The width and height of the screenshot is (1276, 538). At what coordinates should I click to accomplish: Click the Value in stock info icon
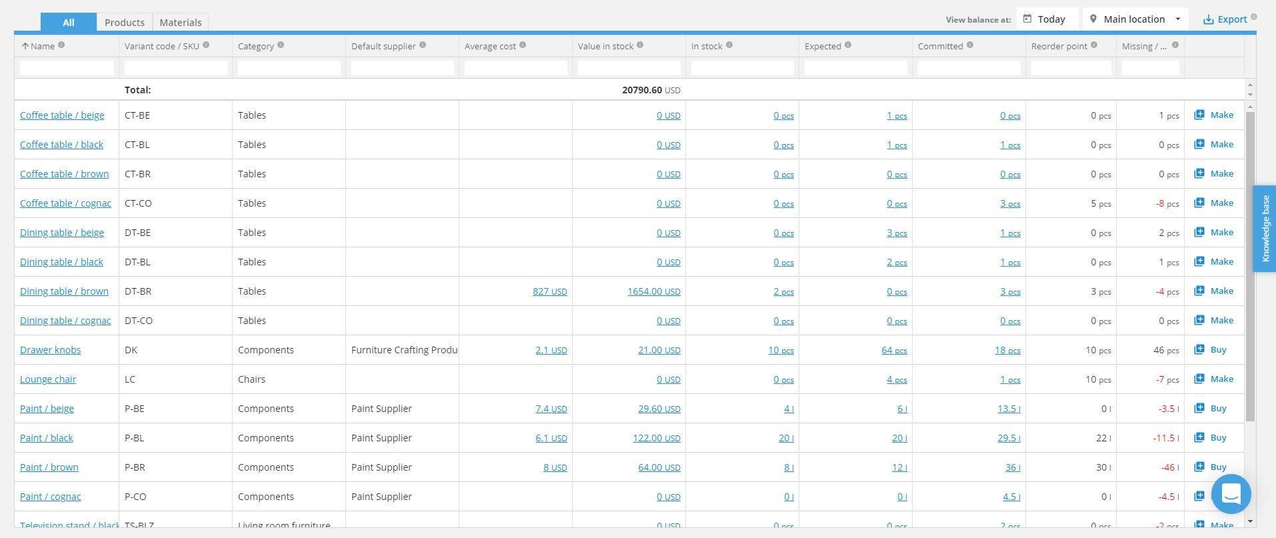(640, 45)
